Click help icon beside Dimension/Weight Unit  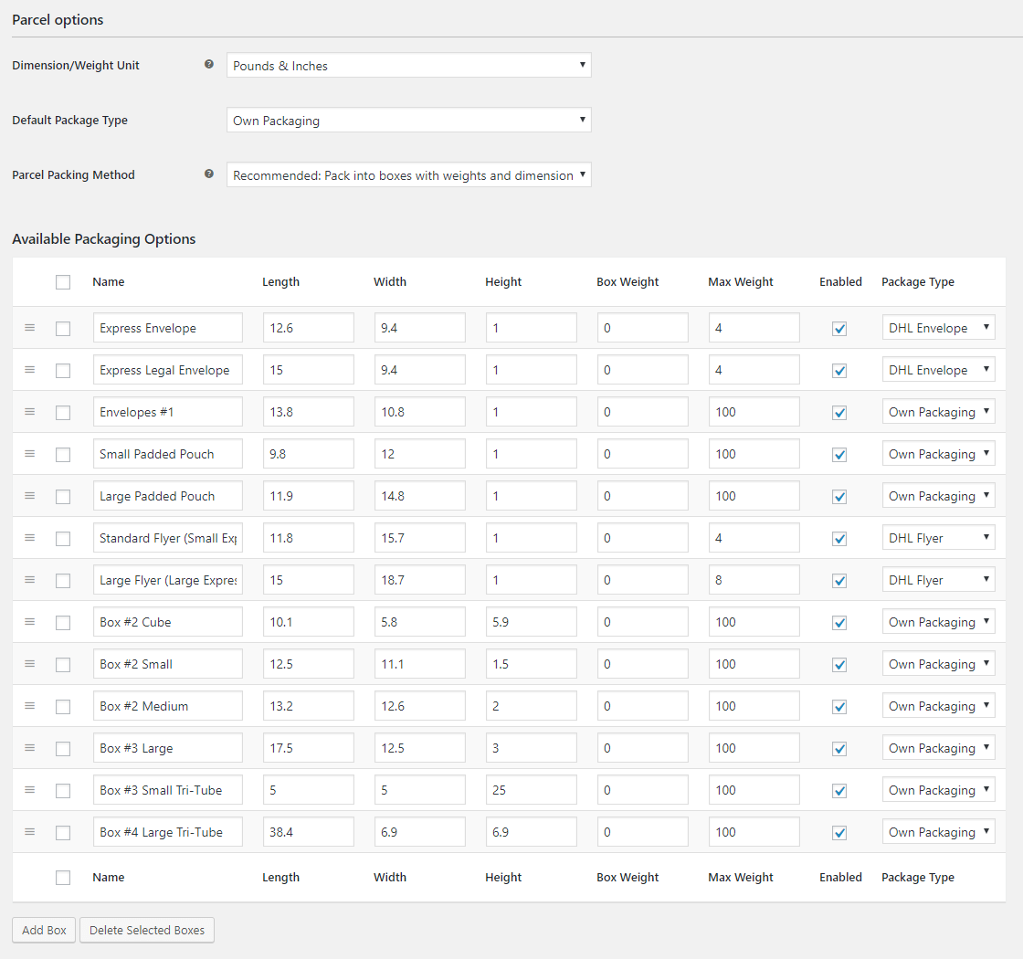tap(209, 65)
